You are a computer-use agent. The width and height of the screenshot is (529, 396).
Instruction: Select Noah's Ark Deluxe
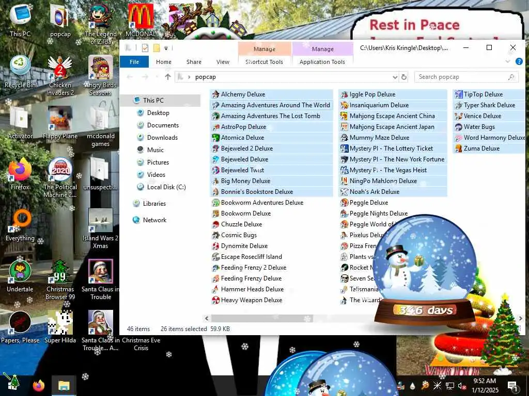[x=370, y=192]
